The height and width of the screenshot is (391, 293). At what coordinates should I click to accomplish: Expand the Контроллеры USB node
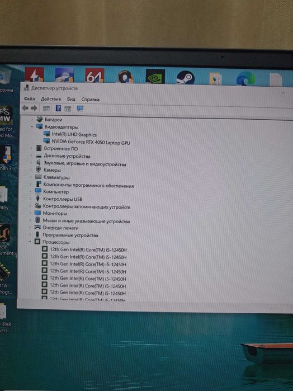click(x=30, y=199)
